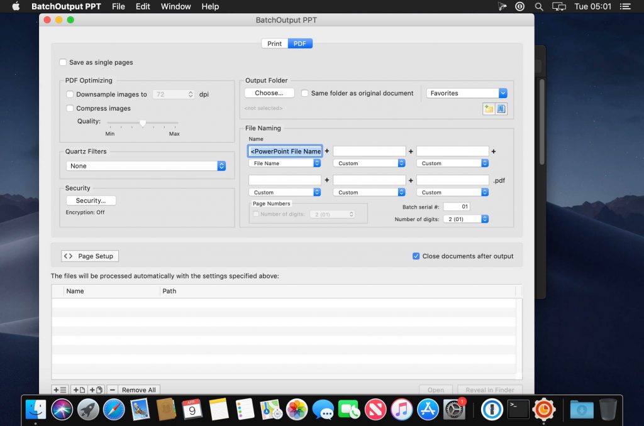Click the add multiple documents icon
644x426 pixels.
tap(96, 390)
